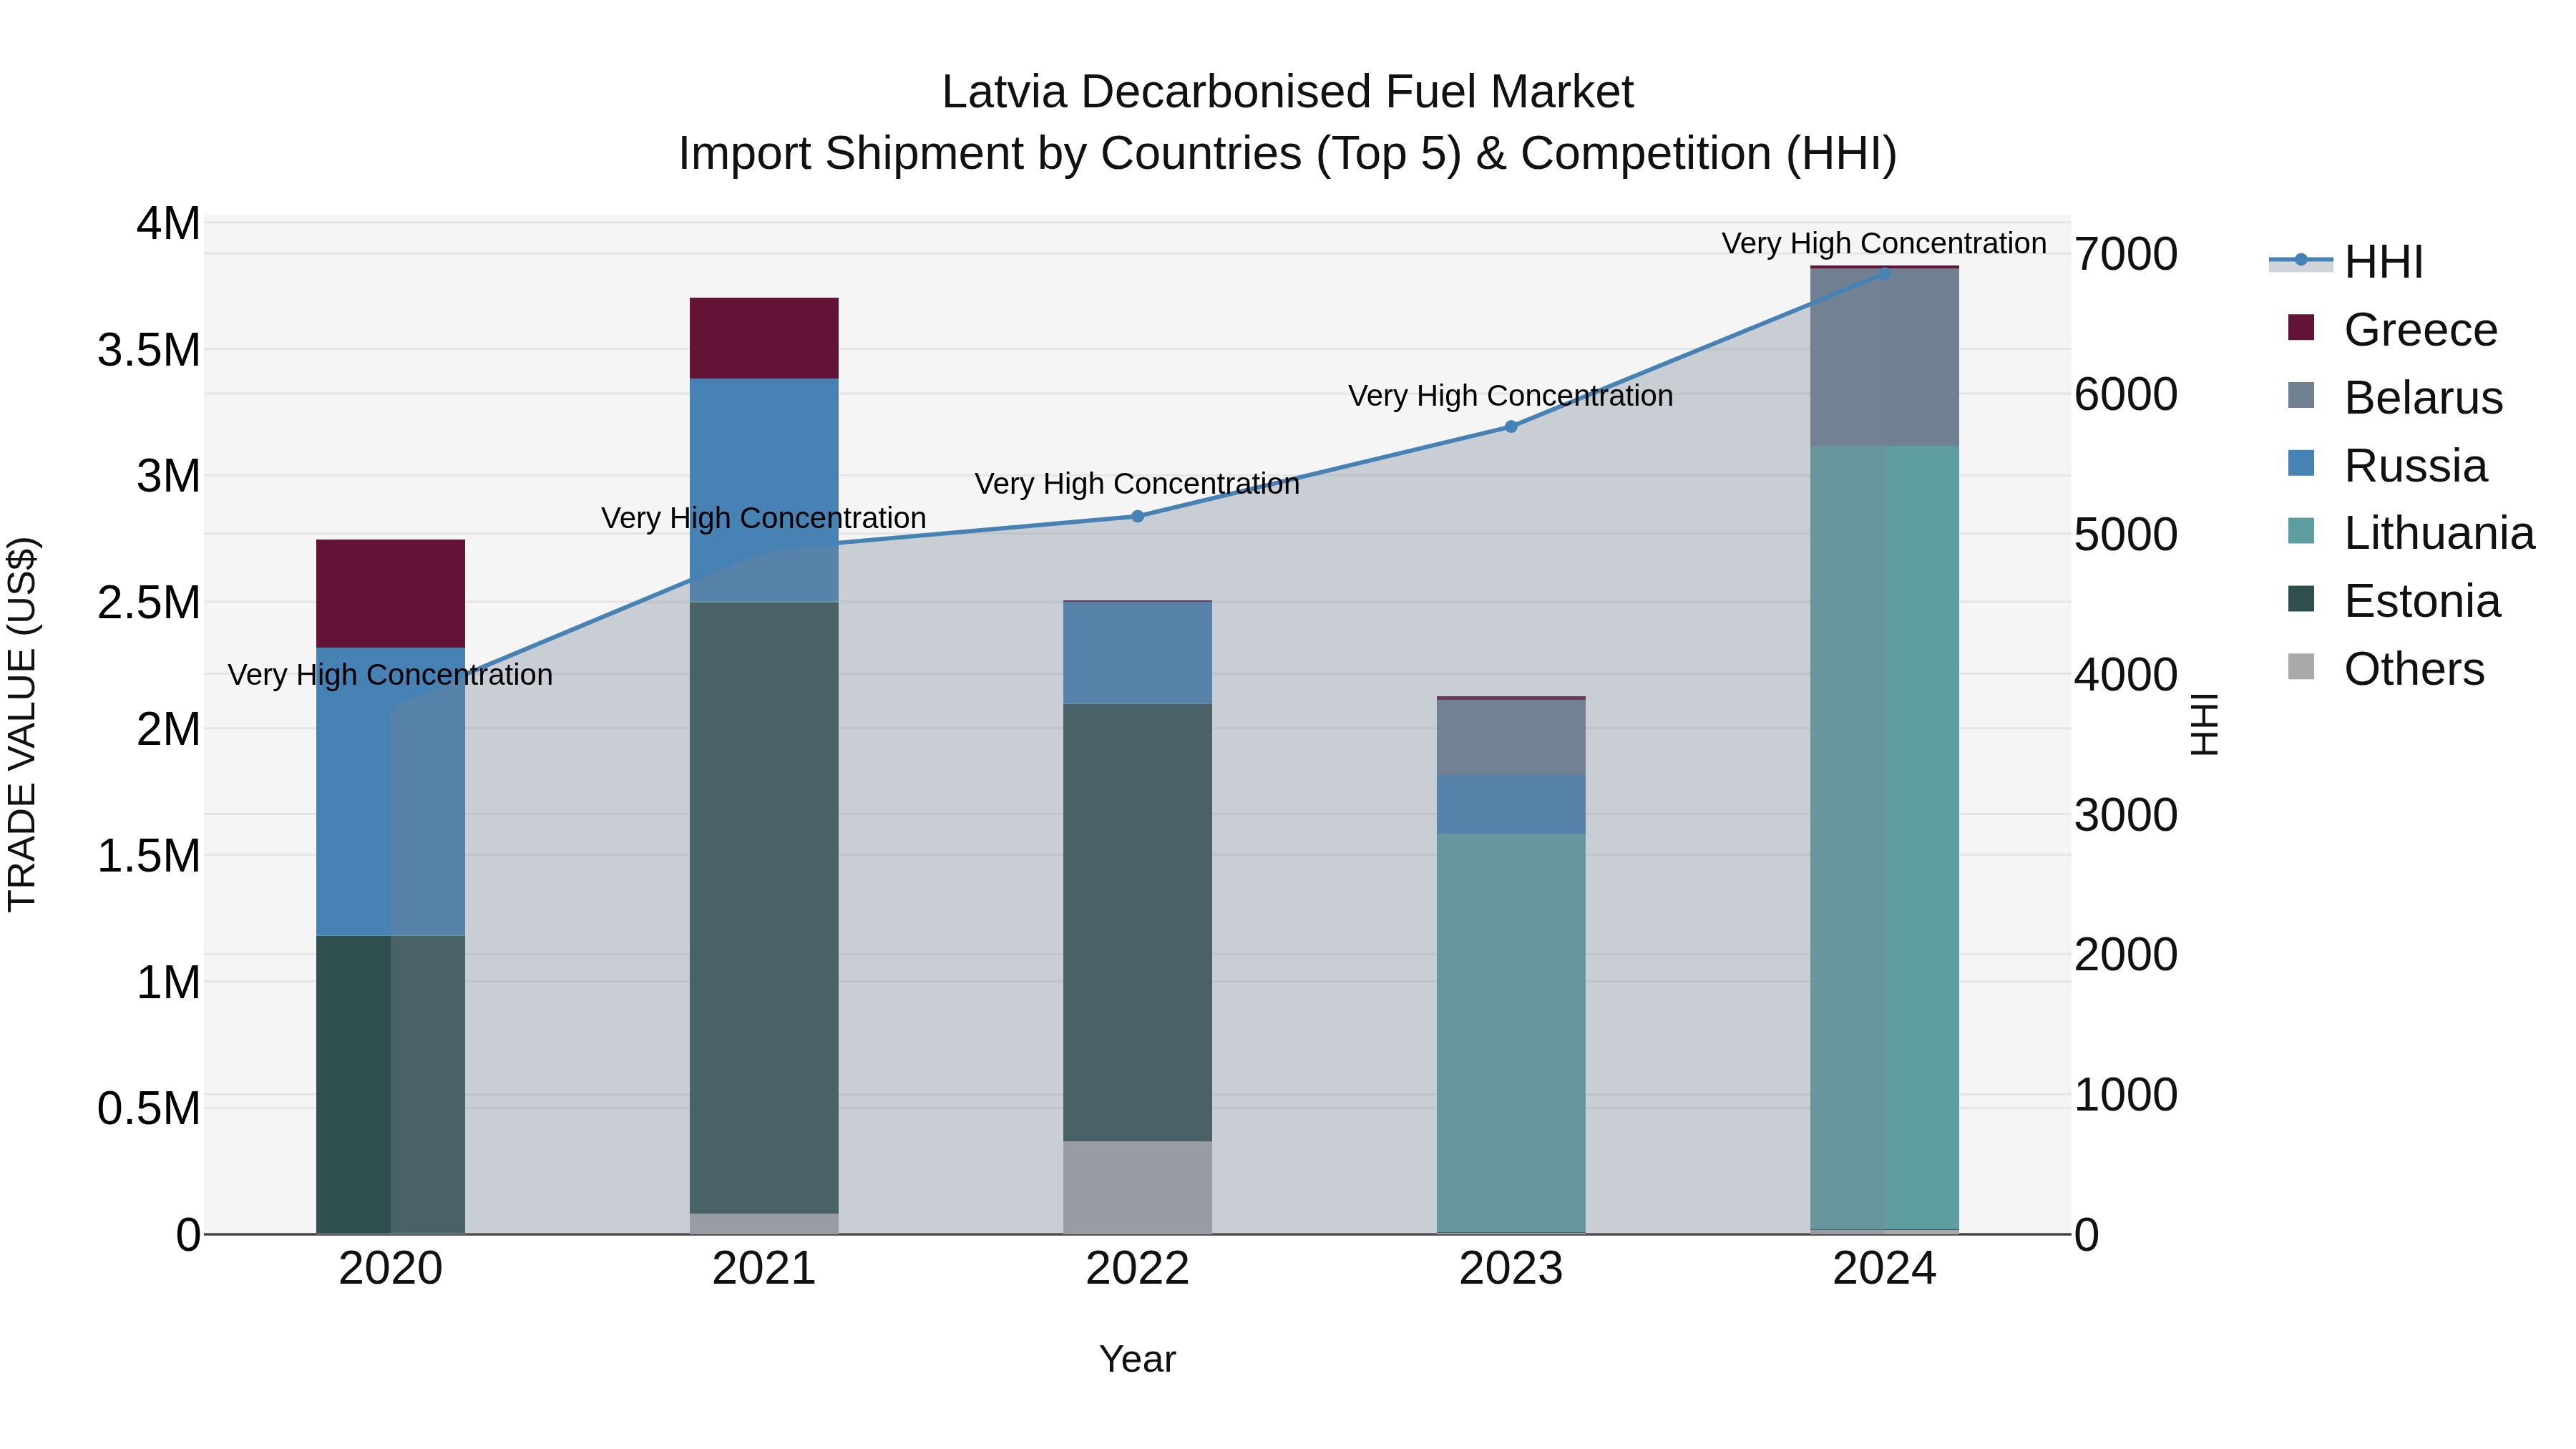This screenshot has width=2576, height=1449.
Task: Click the Greece maroon legend swatch
Action: pos(2301,327)
